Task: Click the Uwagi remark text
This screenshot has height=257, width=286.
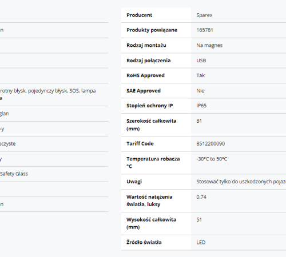Action: click(241, 182)
